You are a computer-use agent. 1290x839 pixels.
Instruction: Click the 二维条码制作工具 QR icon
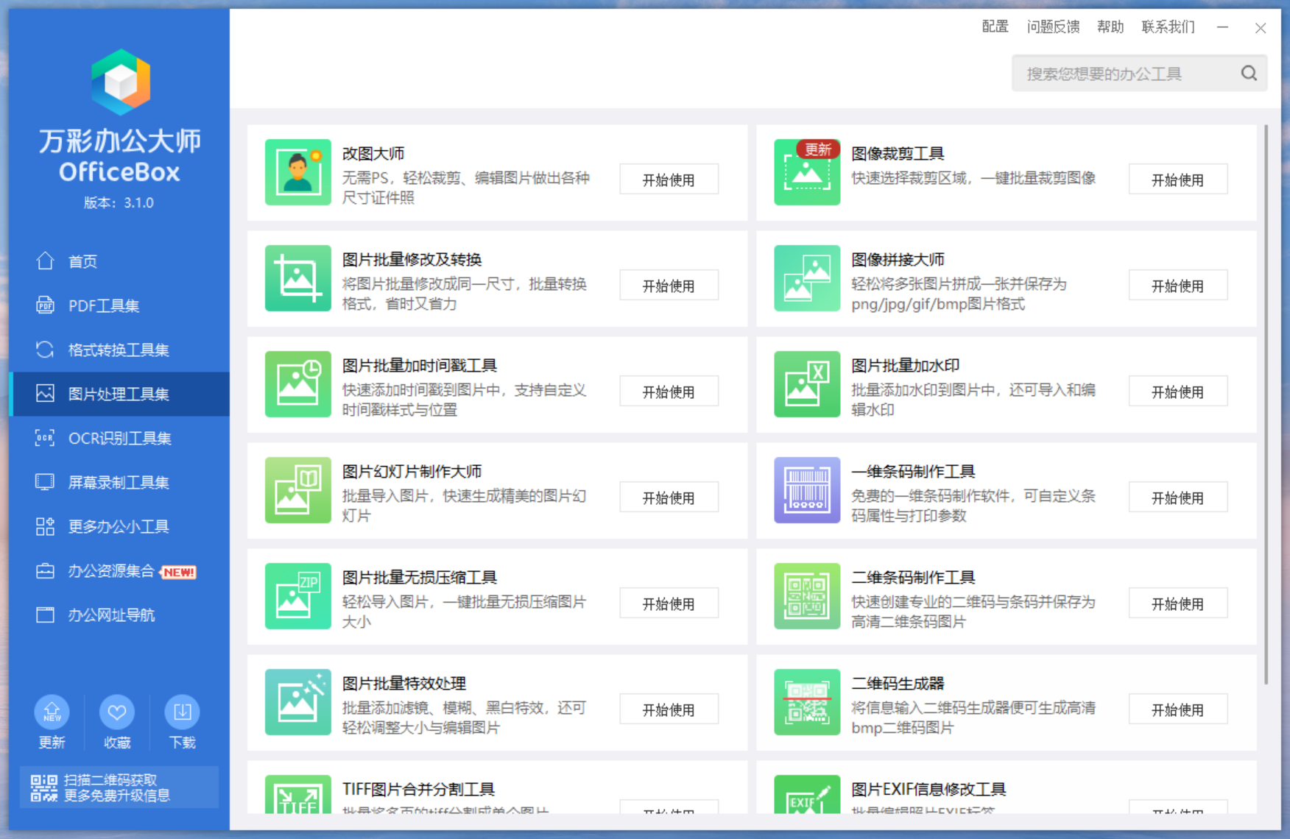pyautogui.click(x=807, y=596)
